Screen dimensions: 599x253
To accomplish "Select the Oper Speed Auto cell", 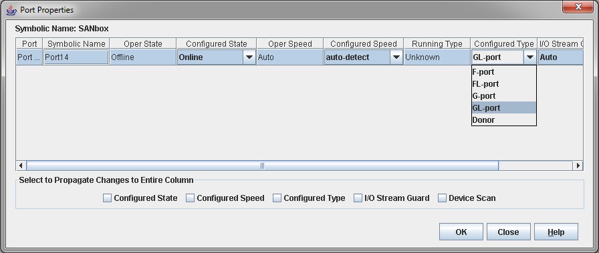I will (x=290, y=57).
